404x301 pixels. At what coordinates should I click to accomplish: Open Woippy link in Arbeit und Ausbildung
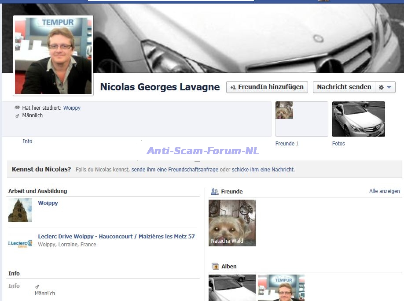pyautogui.click(x=48, y=203)
